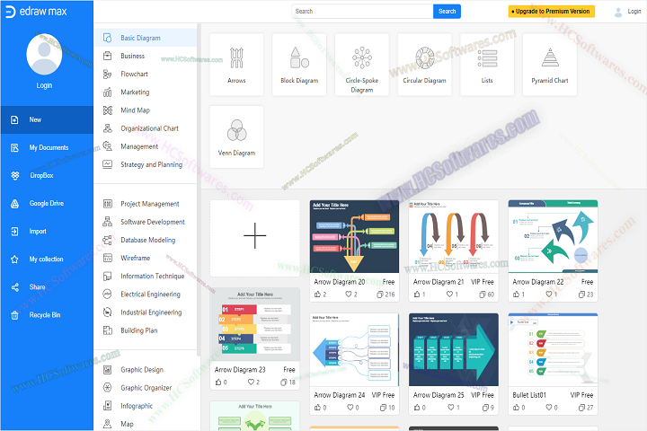Click the Map category icon
Viewport: 647px width, 431px height.
point(107,424)
